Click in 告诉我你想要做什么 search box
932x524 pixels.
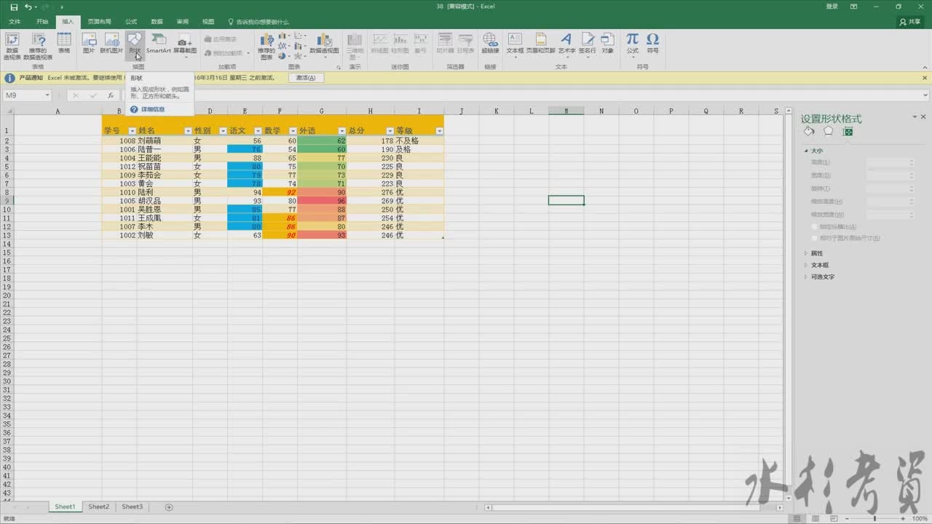[x=258, y=22]
